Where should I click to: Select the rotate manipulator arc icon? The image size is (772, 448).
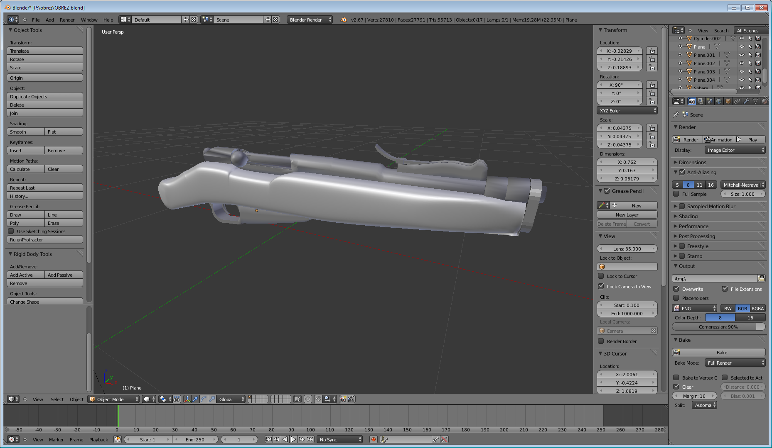[204, 399]
